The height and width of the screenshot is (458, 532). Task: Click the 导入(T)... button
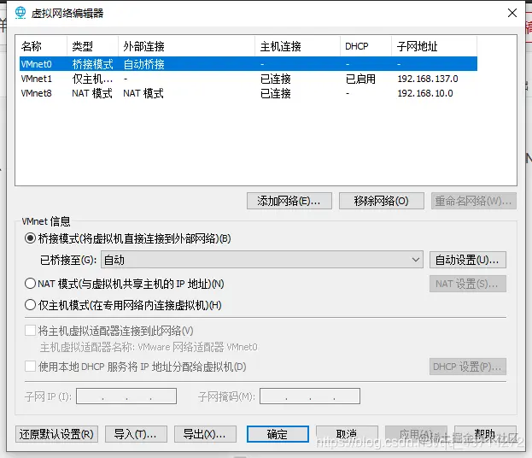(x=136, y=434)
